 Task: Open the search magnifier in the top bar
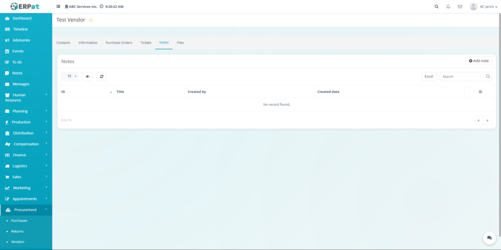pos(436,7)
